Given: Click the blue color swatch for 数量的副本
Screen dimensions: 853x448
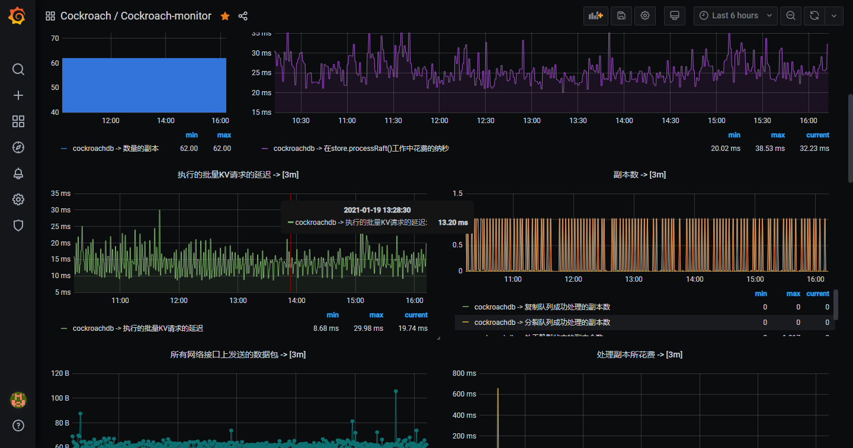Looking at the screenshot, I should point(64,149).
